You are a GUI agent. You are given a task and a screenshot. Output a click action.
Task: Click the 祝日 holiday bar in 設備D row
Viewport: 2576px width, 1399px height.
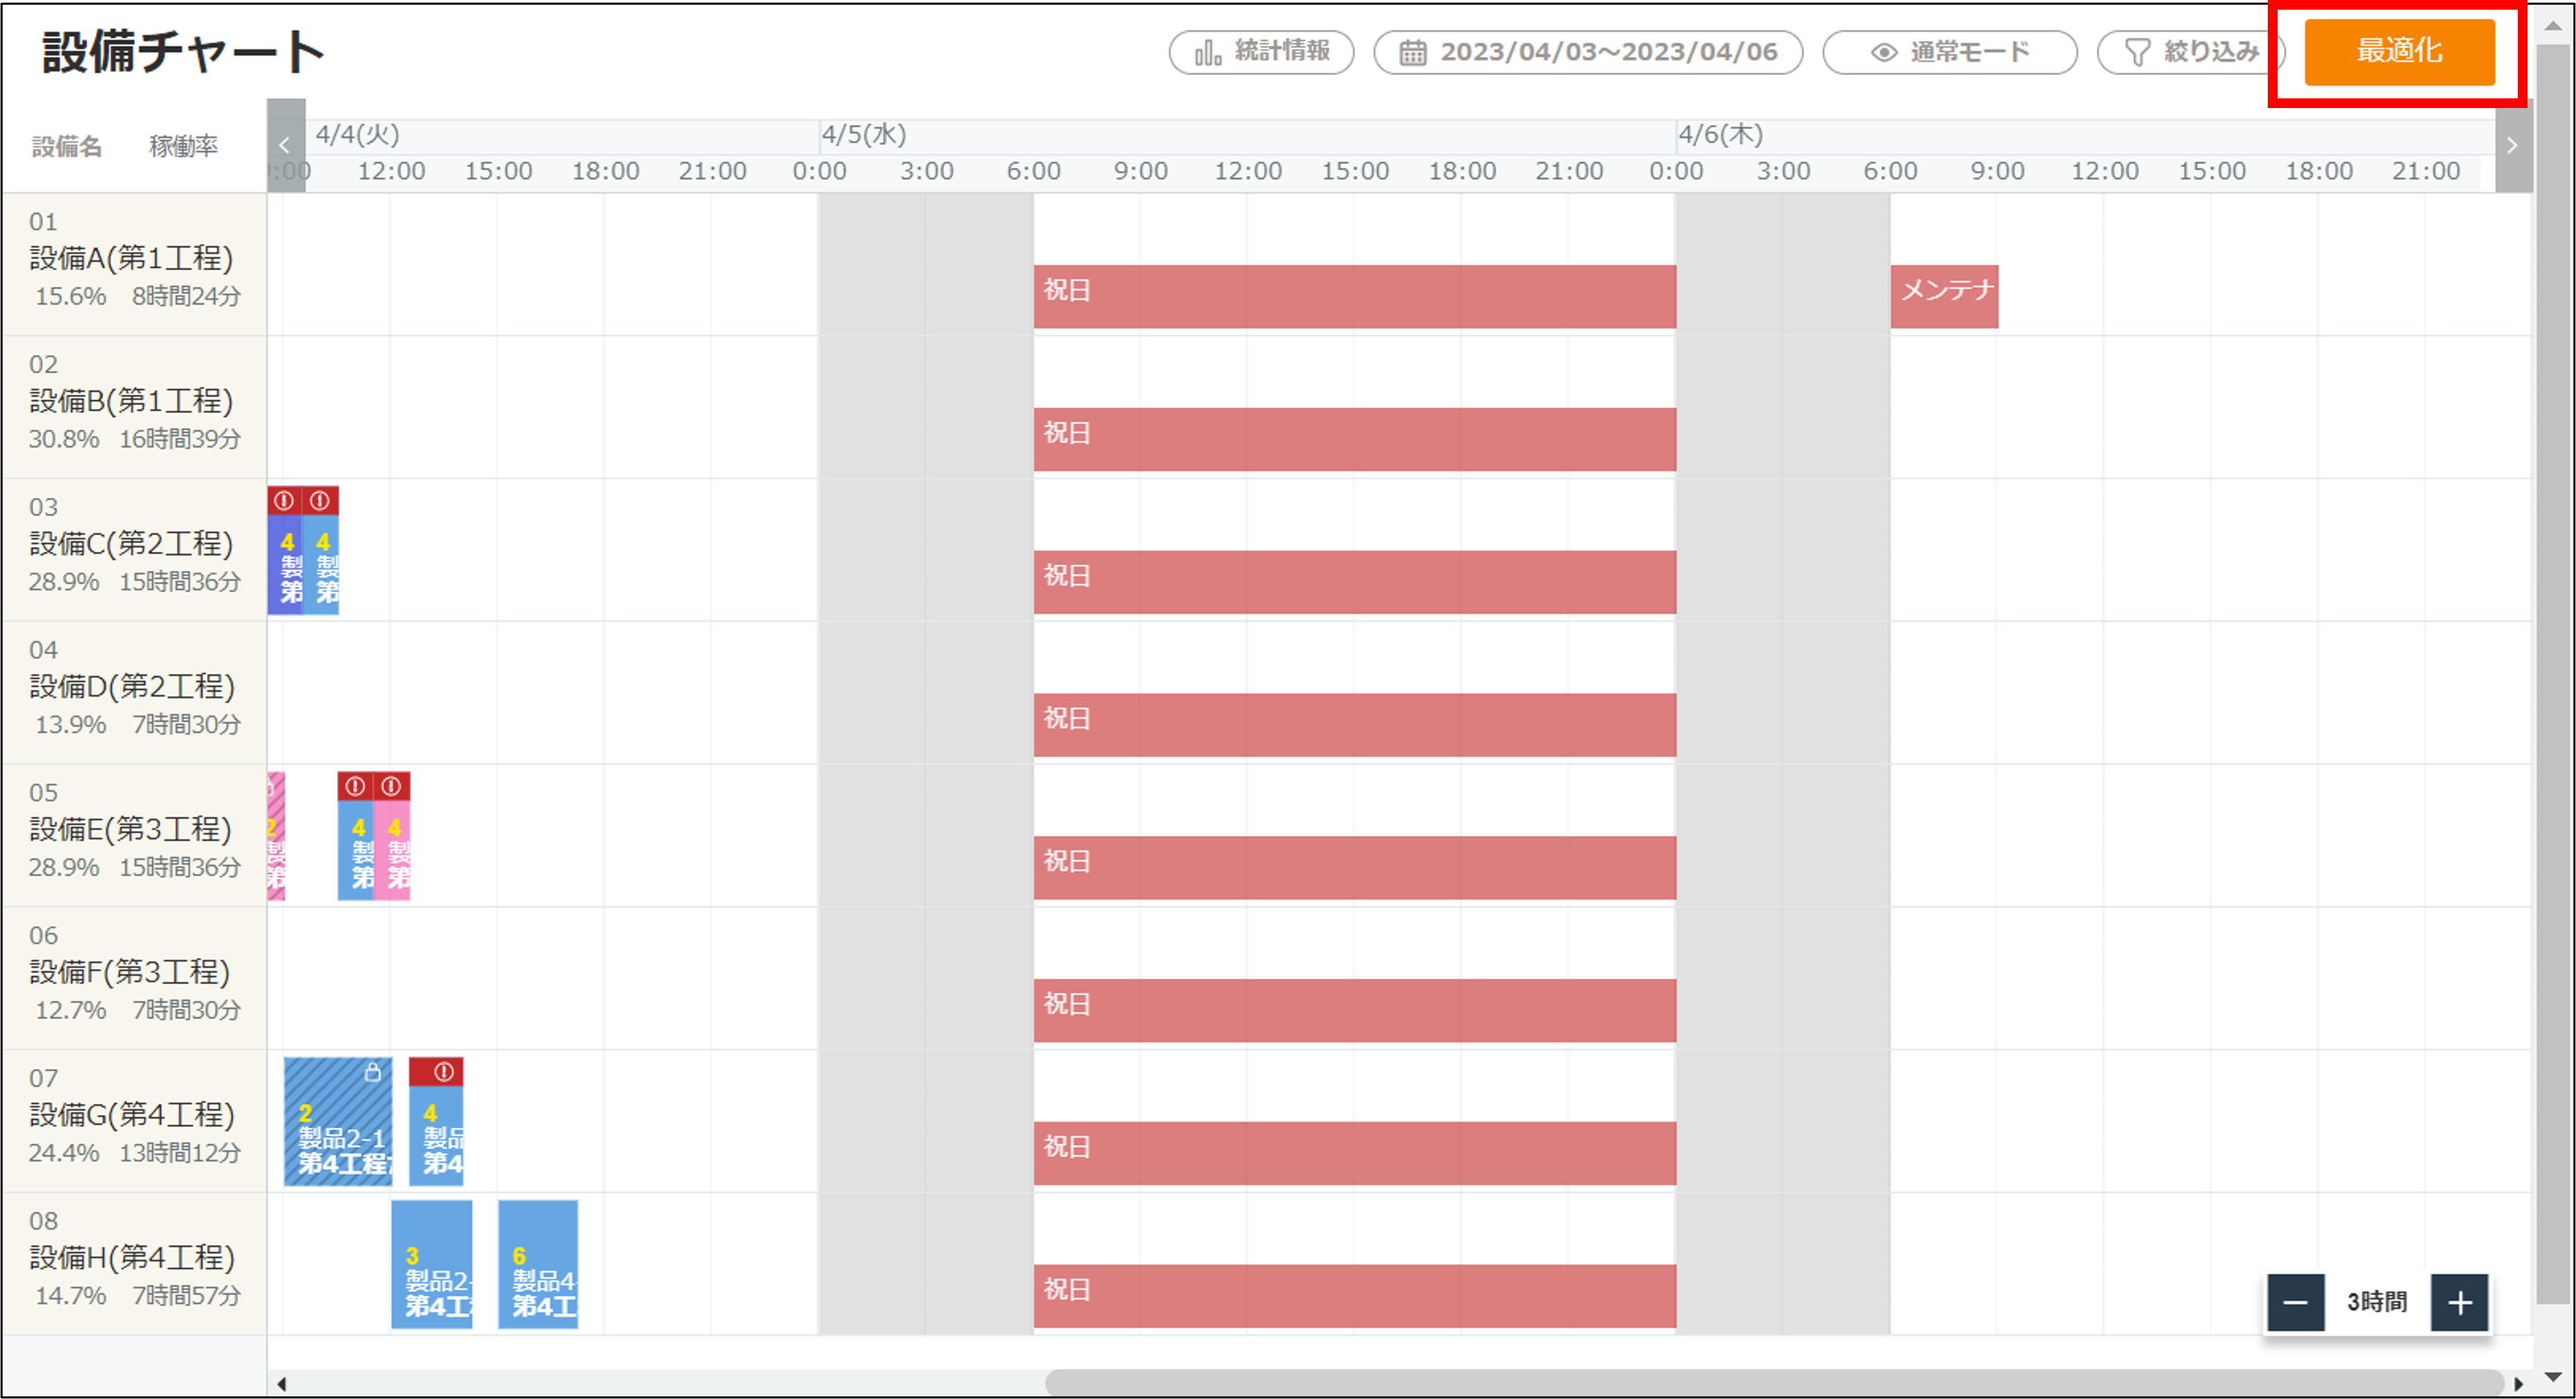tap(1355, 725)
